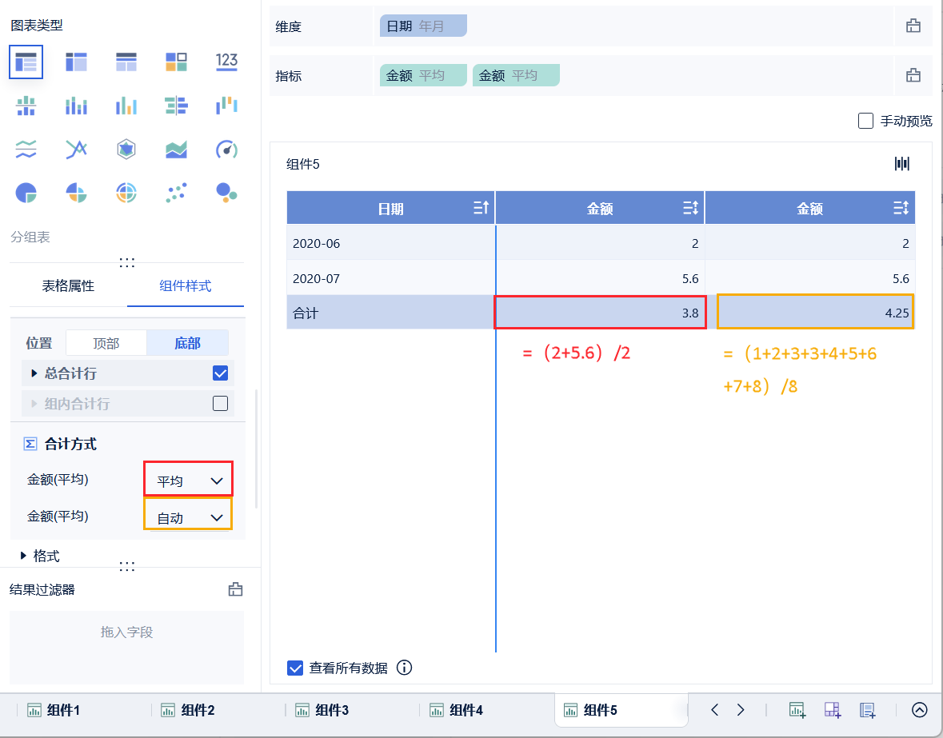Set total position to 底部

coord(188,343)
